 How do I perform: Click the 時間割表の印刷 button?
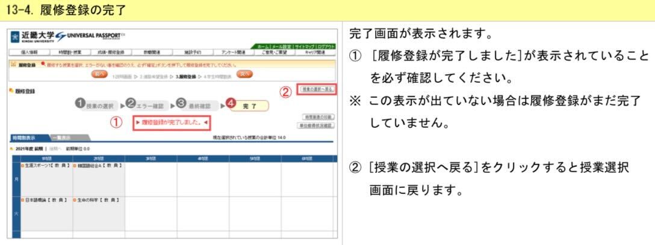tap(319, 117)
